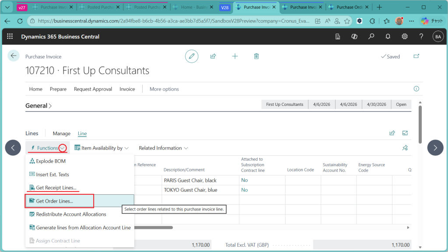
Task: Click the share icon in the header
Action: (x=213, y=56)
